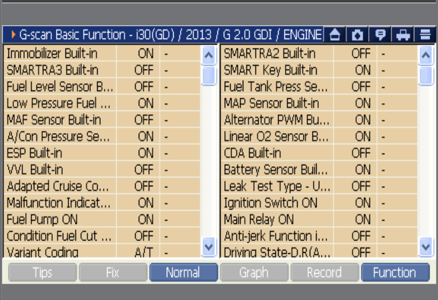Select MAP Sensor Built-in row

click(319, 103)
